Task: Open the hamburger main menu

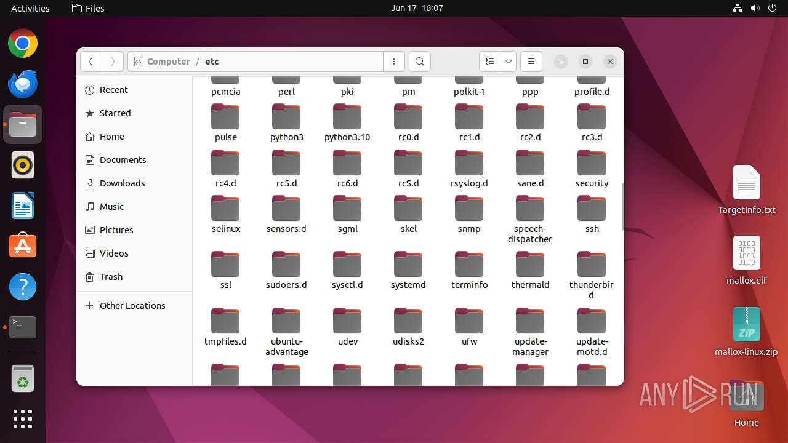Action: (531, 62)
